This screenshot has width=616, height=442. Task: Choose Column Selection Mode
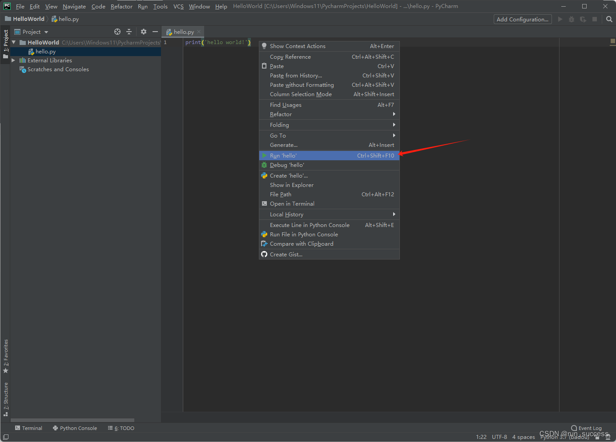[x=329, y=94]
